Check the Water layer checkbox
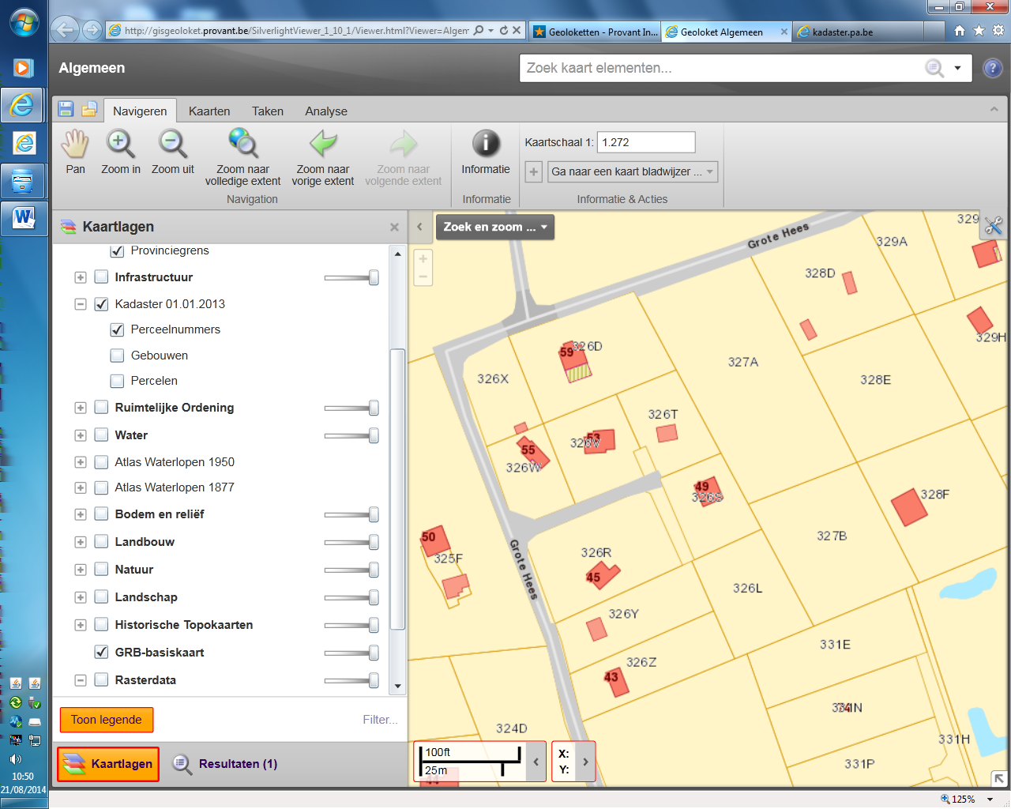This screenshot has width=1011, height=809. tap(101, 435)
